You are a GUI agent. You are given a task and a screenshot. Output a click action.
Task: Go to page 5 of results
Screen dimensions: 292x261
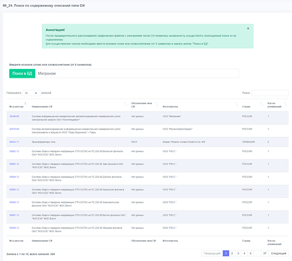tap(250, 253)
